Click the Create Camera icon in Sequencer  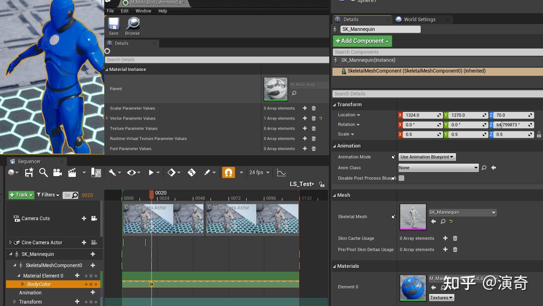coord(57,172)
